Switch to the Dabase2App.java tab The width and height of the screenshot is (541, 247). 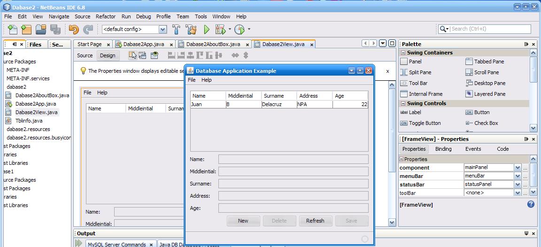[144, 44]
